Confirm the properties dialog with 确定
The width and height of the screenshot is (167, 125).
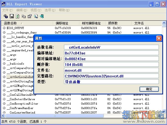click(x=149, y=89)
